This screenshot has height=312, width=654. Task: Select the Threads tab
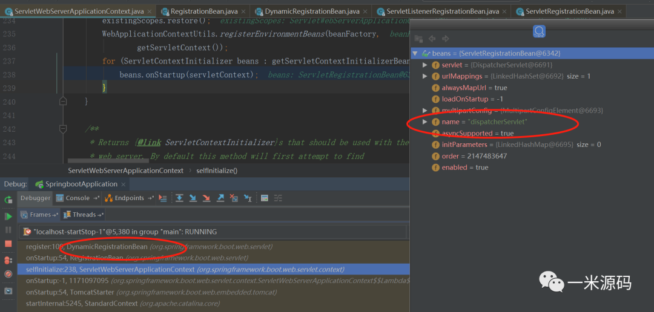pyautogui.click(x=84, y=215)
